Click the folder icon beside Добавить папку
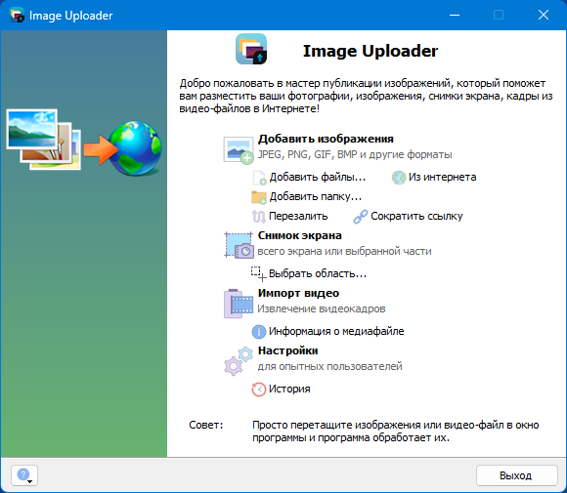 (259, 197)
